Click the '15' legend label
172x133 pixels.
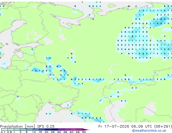pyautogui.click(x=40, y=132)
